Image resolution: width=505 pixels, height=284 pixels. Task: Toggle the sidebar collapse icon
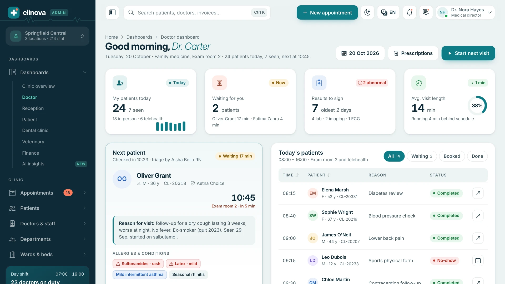[112, 12]
